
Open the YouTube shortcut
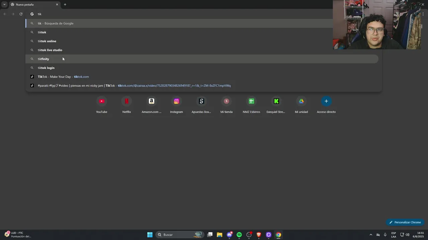coord(102,105)
